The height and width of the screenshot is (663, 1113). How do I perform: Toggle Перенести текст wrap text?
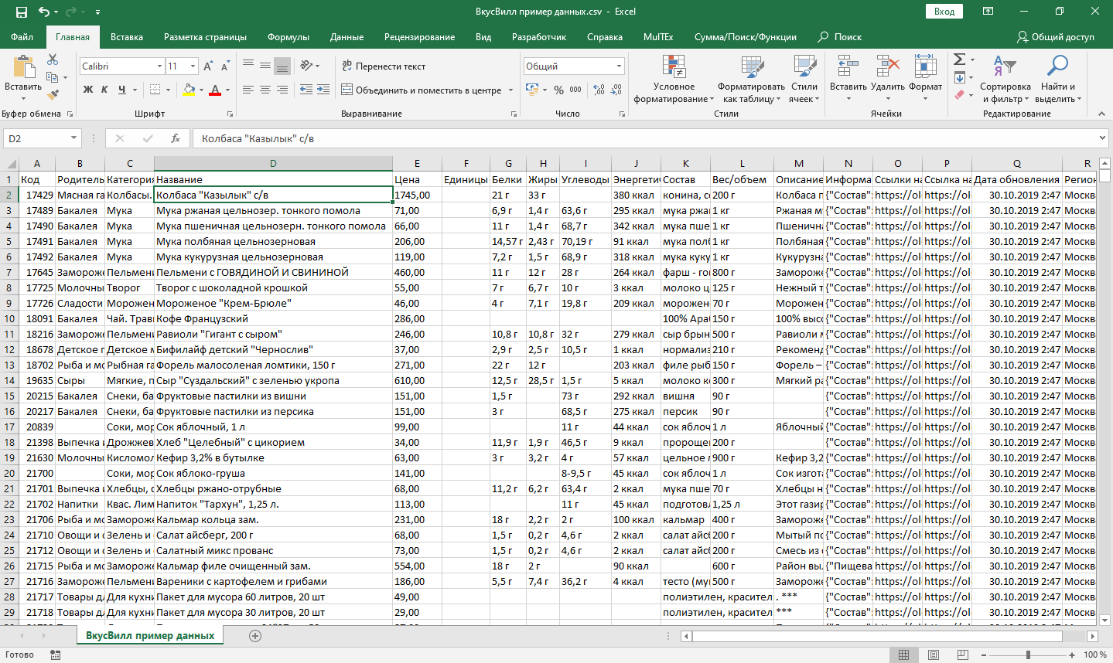pyautogui.click(x=384, y=66)
